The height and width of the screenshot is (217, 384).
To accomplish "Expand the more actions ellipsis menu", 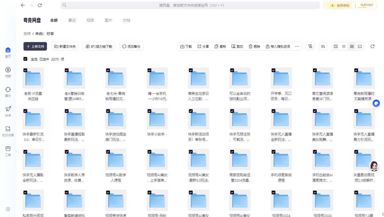I will tap(297, 46).
